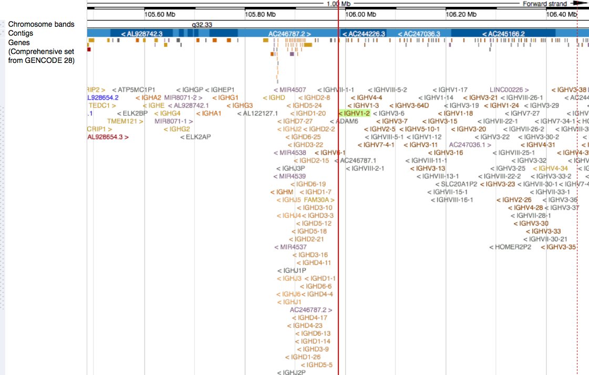The image size is (589, 375).
Task: Open the IGHM gene label
Action: coord(282,192)
